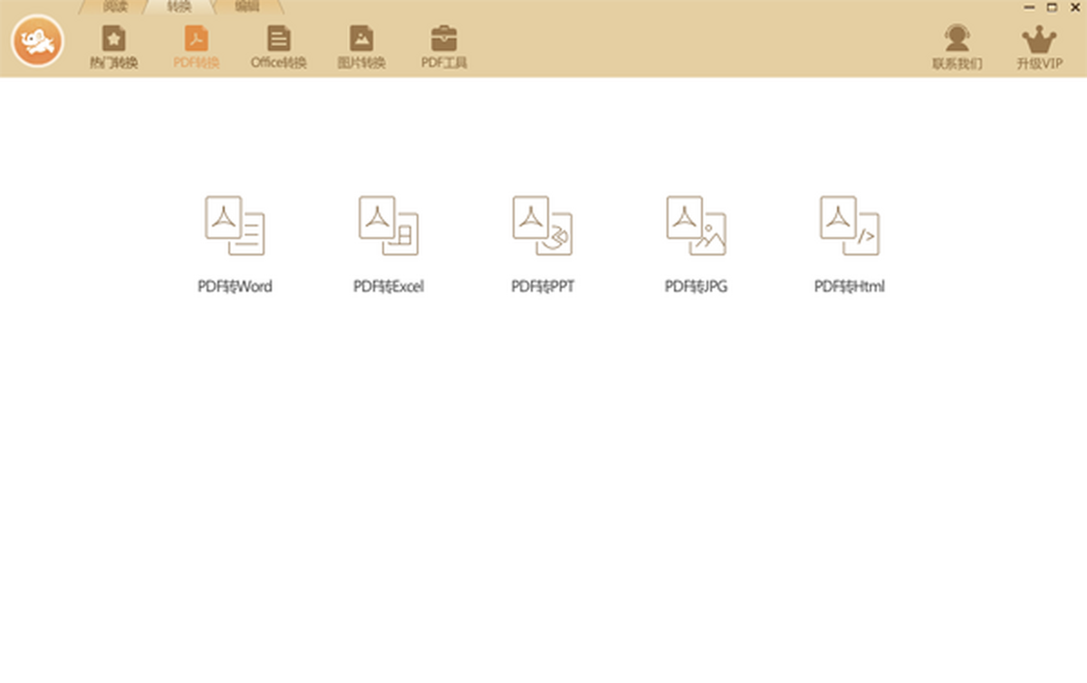Click the 升级VIP crown icon

click(1038, 40)
